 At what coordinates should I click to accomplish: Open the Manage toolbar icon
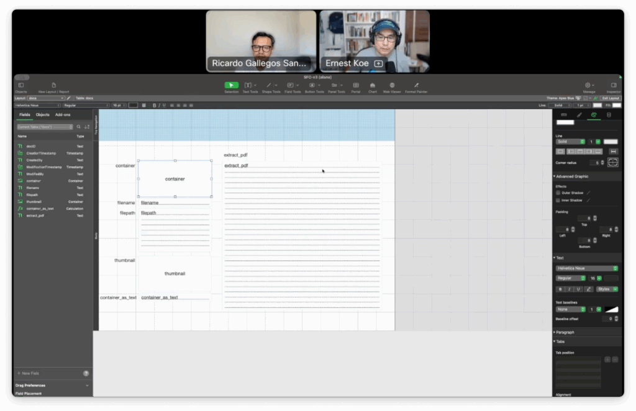(588, 85)
